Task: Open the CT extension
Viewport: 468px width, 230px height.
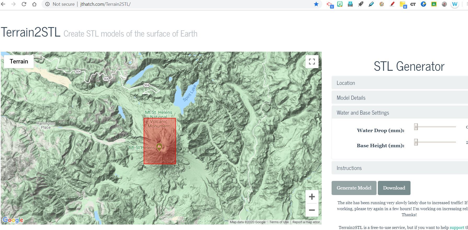Action: (x=413, y=4)
